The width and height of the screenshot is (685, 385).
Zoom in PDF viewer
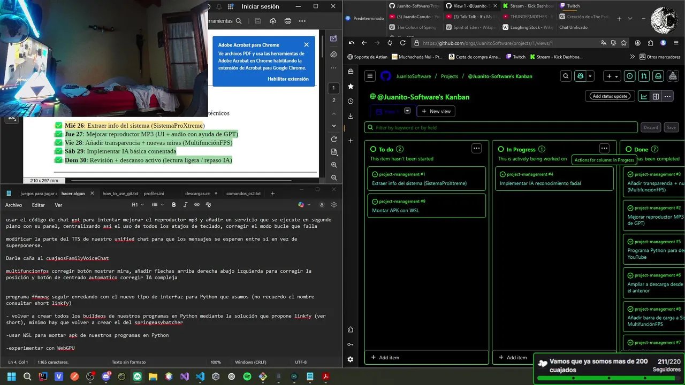click(333, 165)
